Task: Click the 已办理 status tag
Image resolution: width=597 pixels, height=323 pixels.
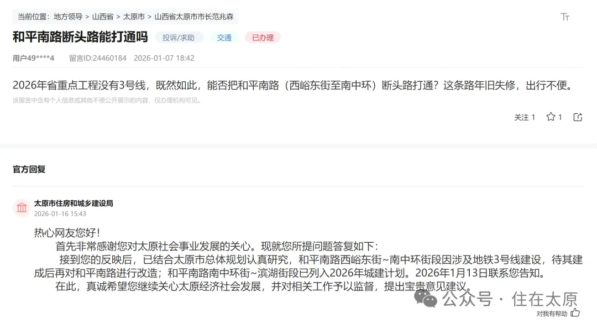Action: 263,38
